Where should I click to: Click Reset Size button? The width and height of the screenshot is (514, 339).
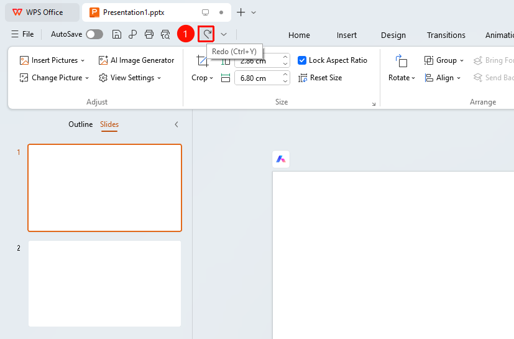[x=320, y=78]
